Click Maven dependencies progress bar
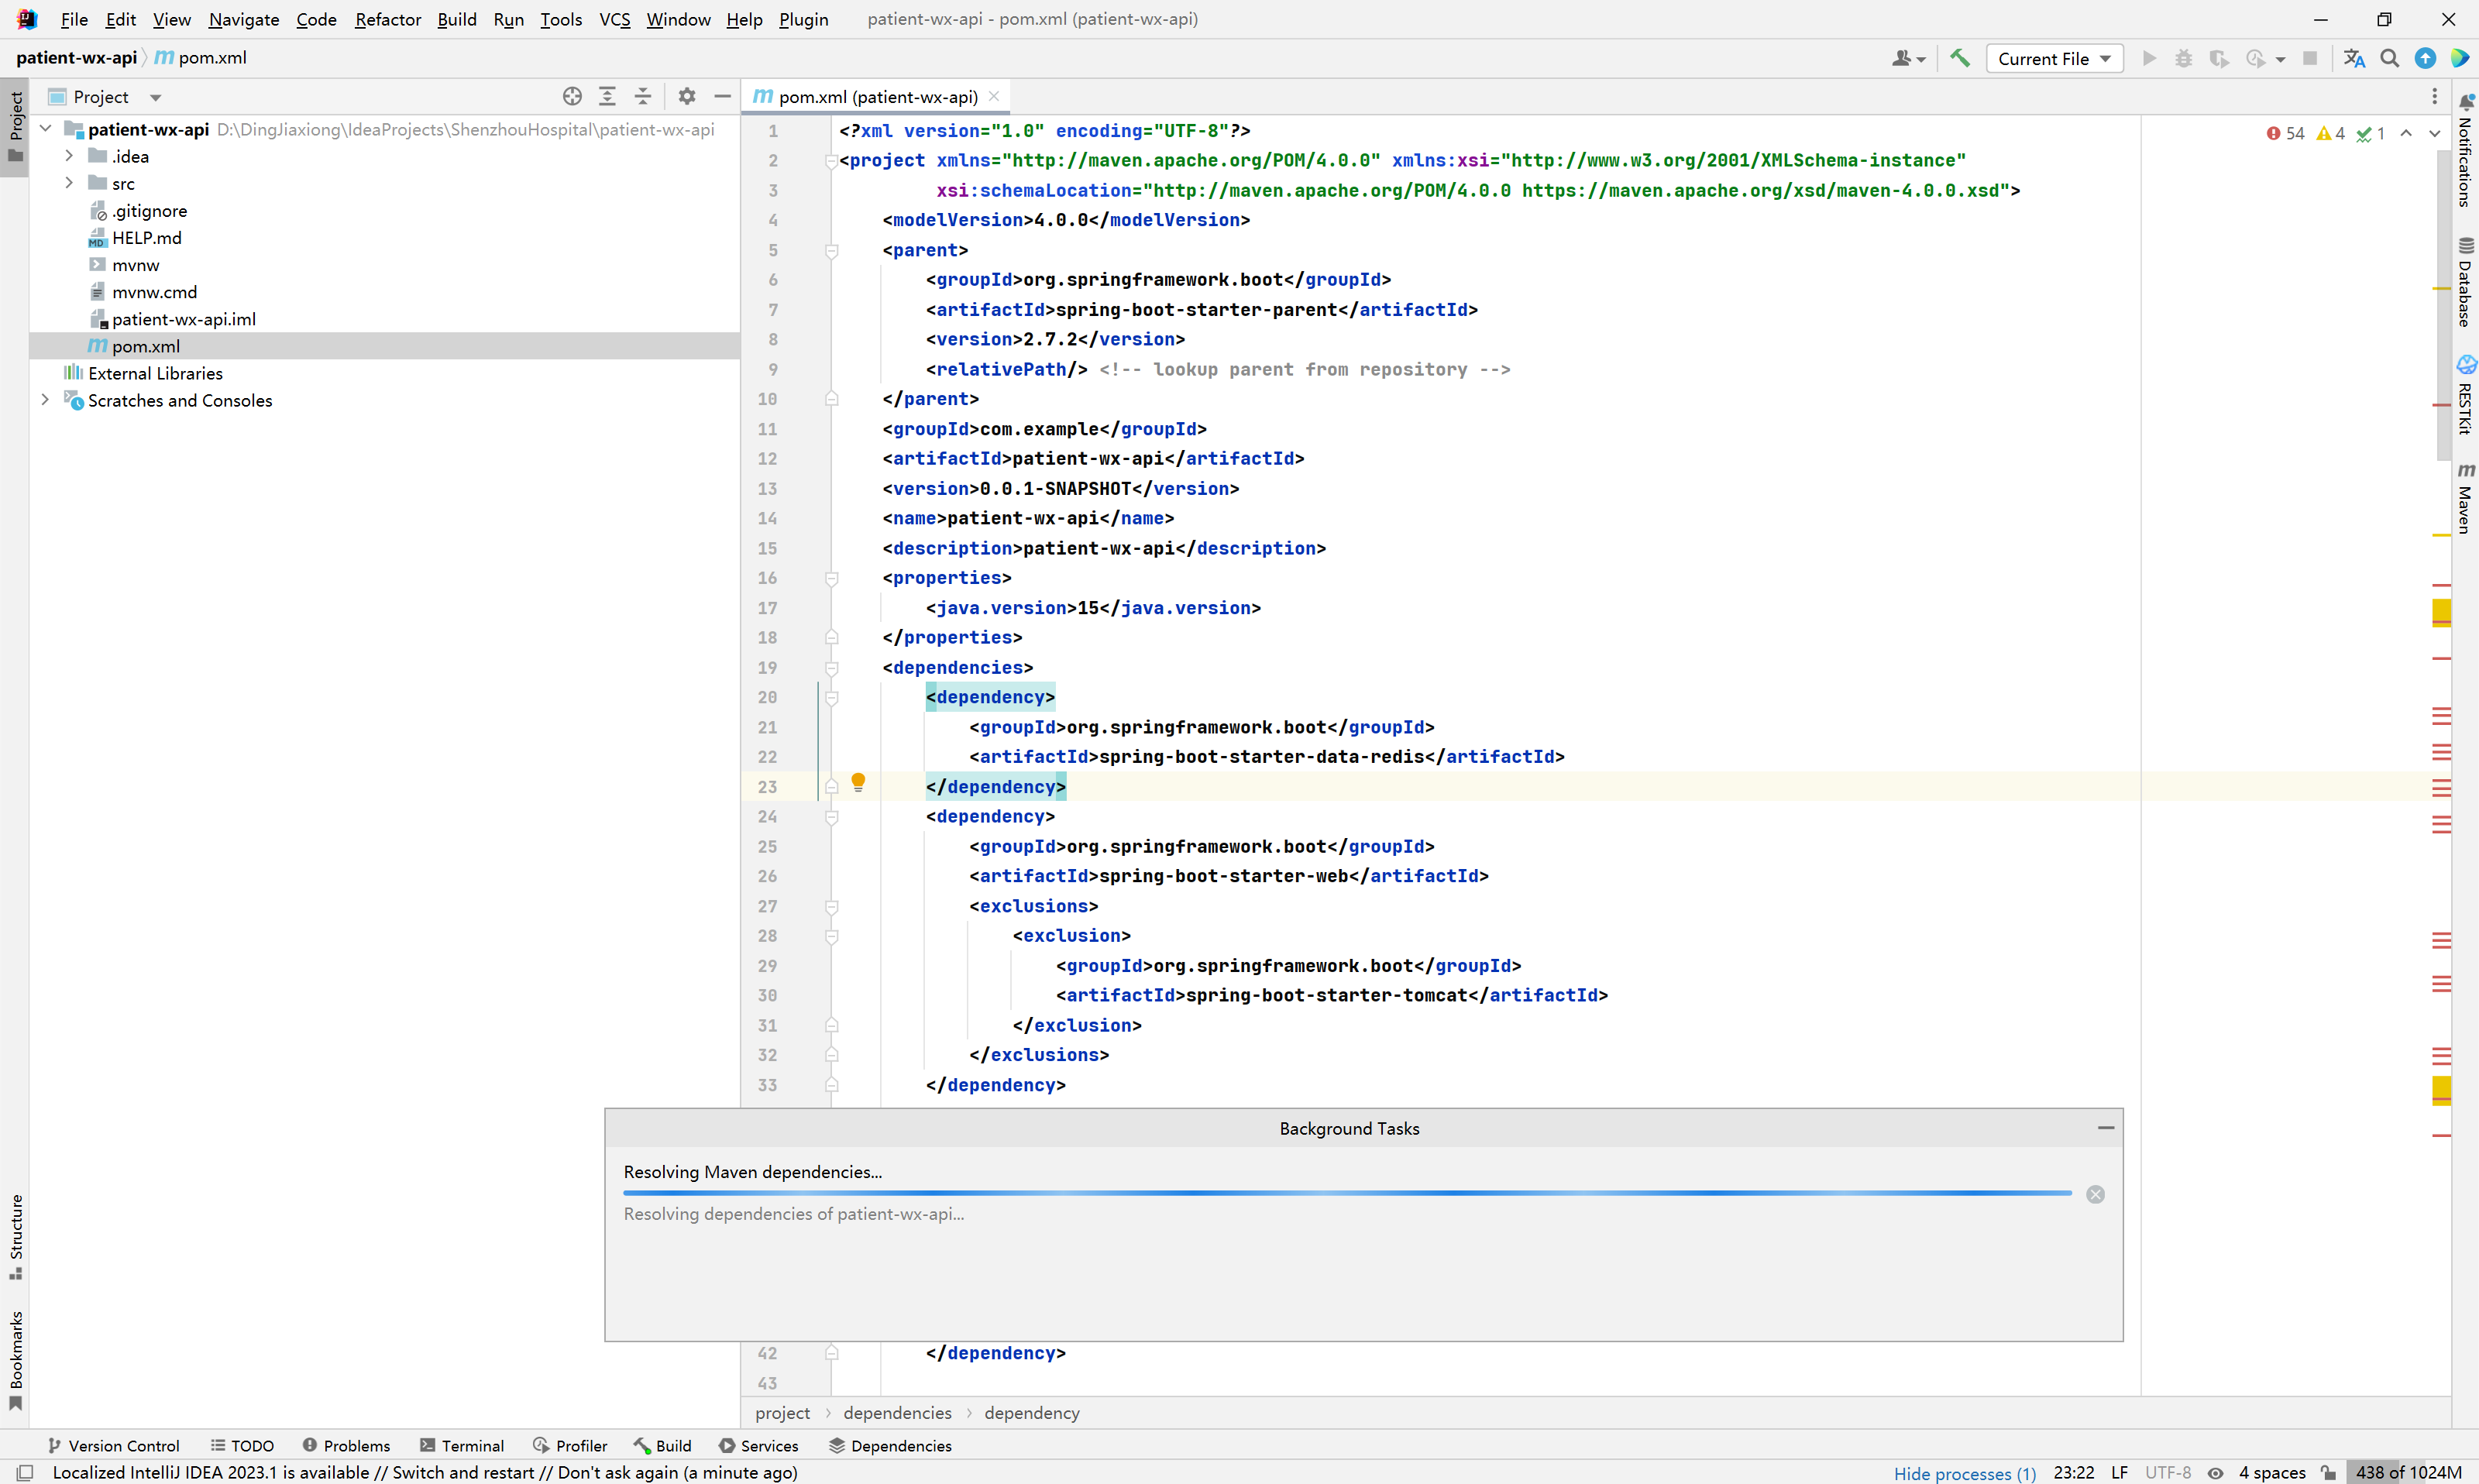 tap(1347, 1193)
